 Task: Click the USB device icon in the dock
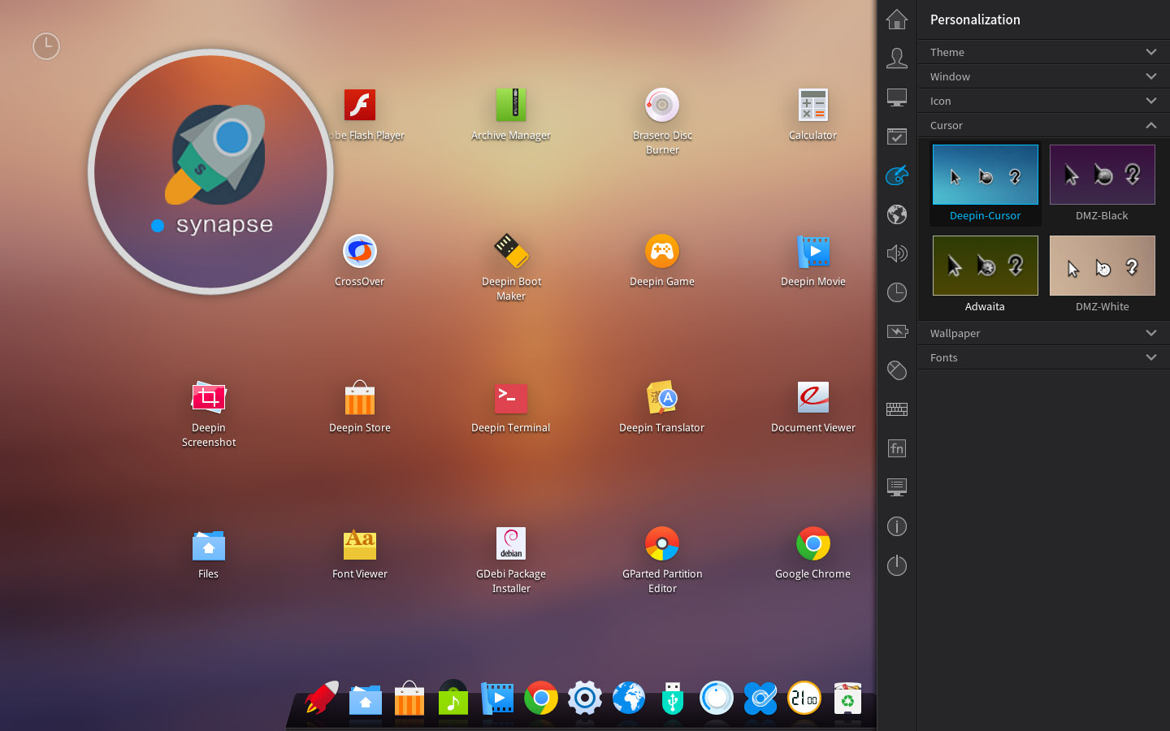point(673,698)
